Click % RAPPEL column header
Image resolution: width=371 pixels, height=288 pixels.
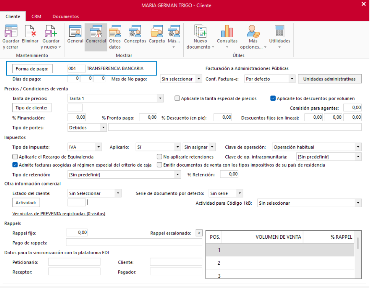(329, 237)
